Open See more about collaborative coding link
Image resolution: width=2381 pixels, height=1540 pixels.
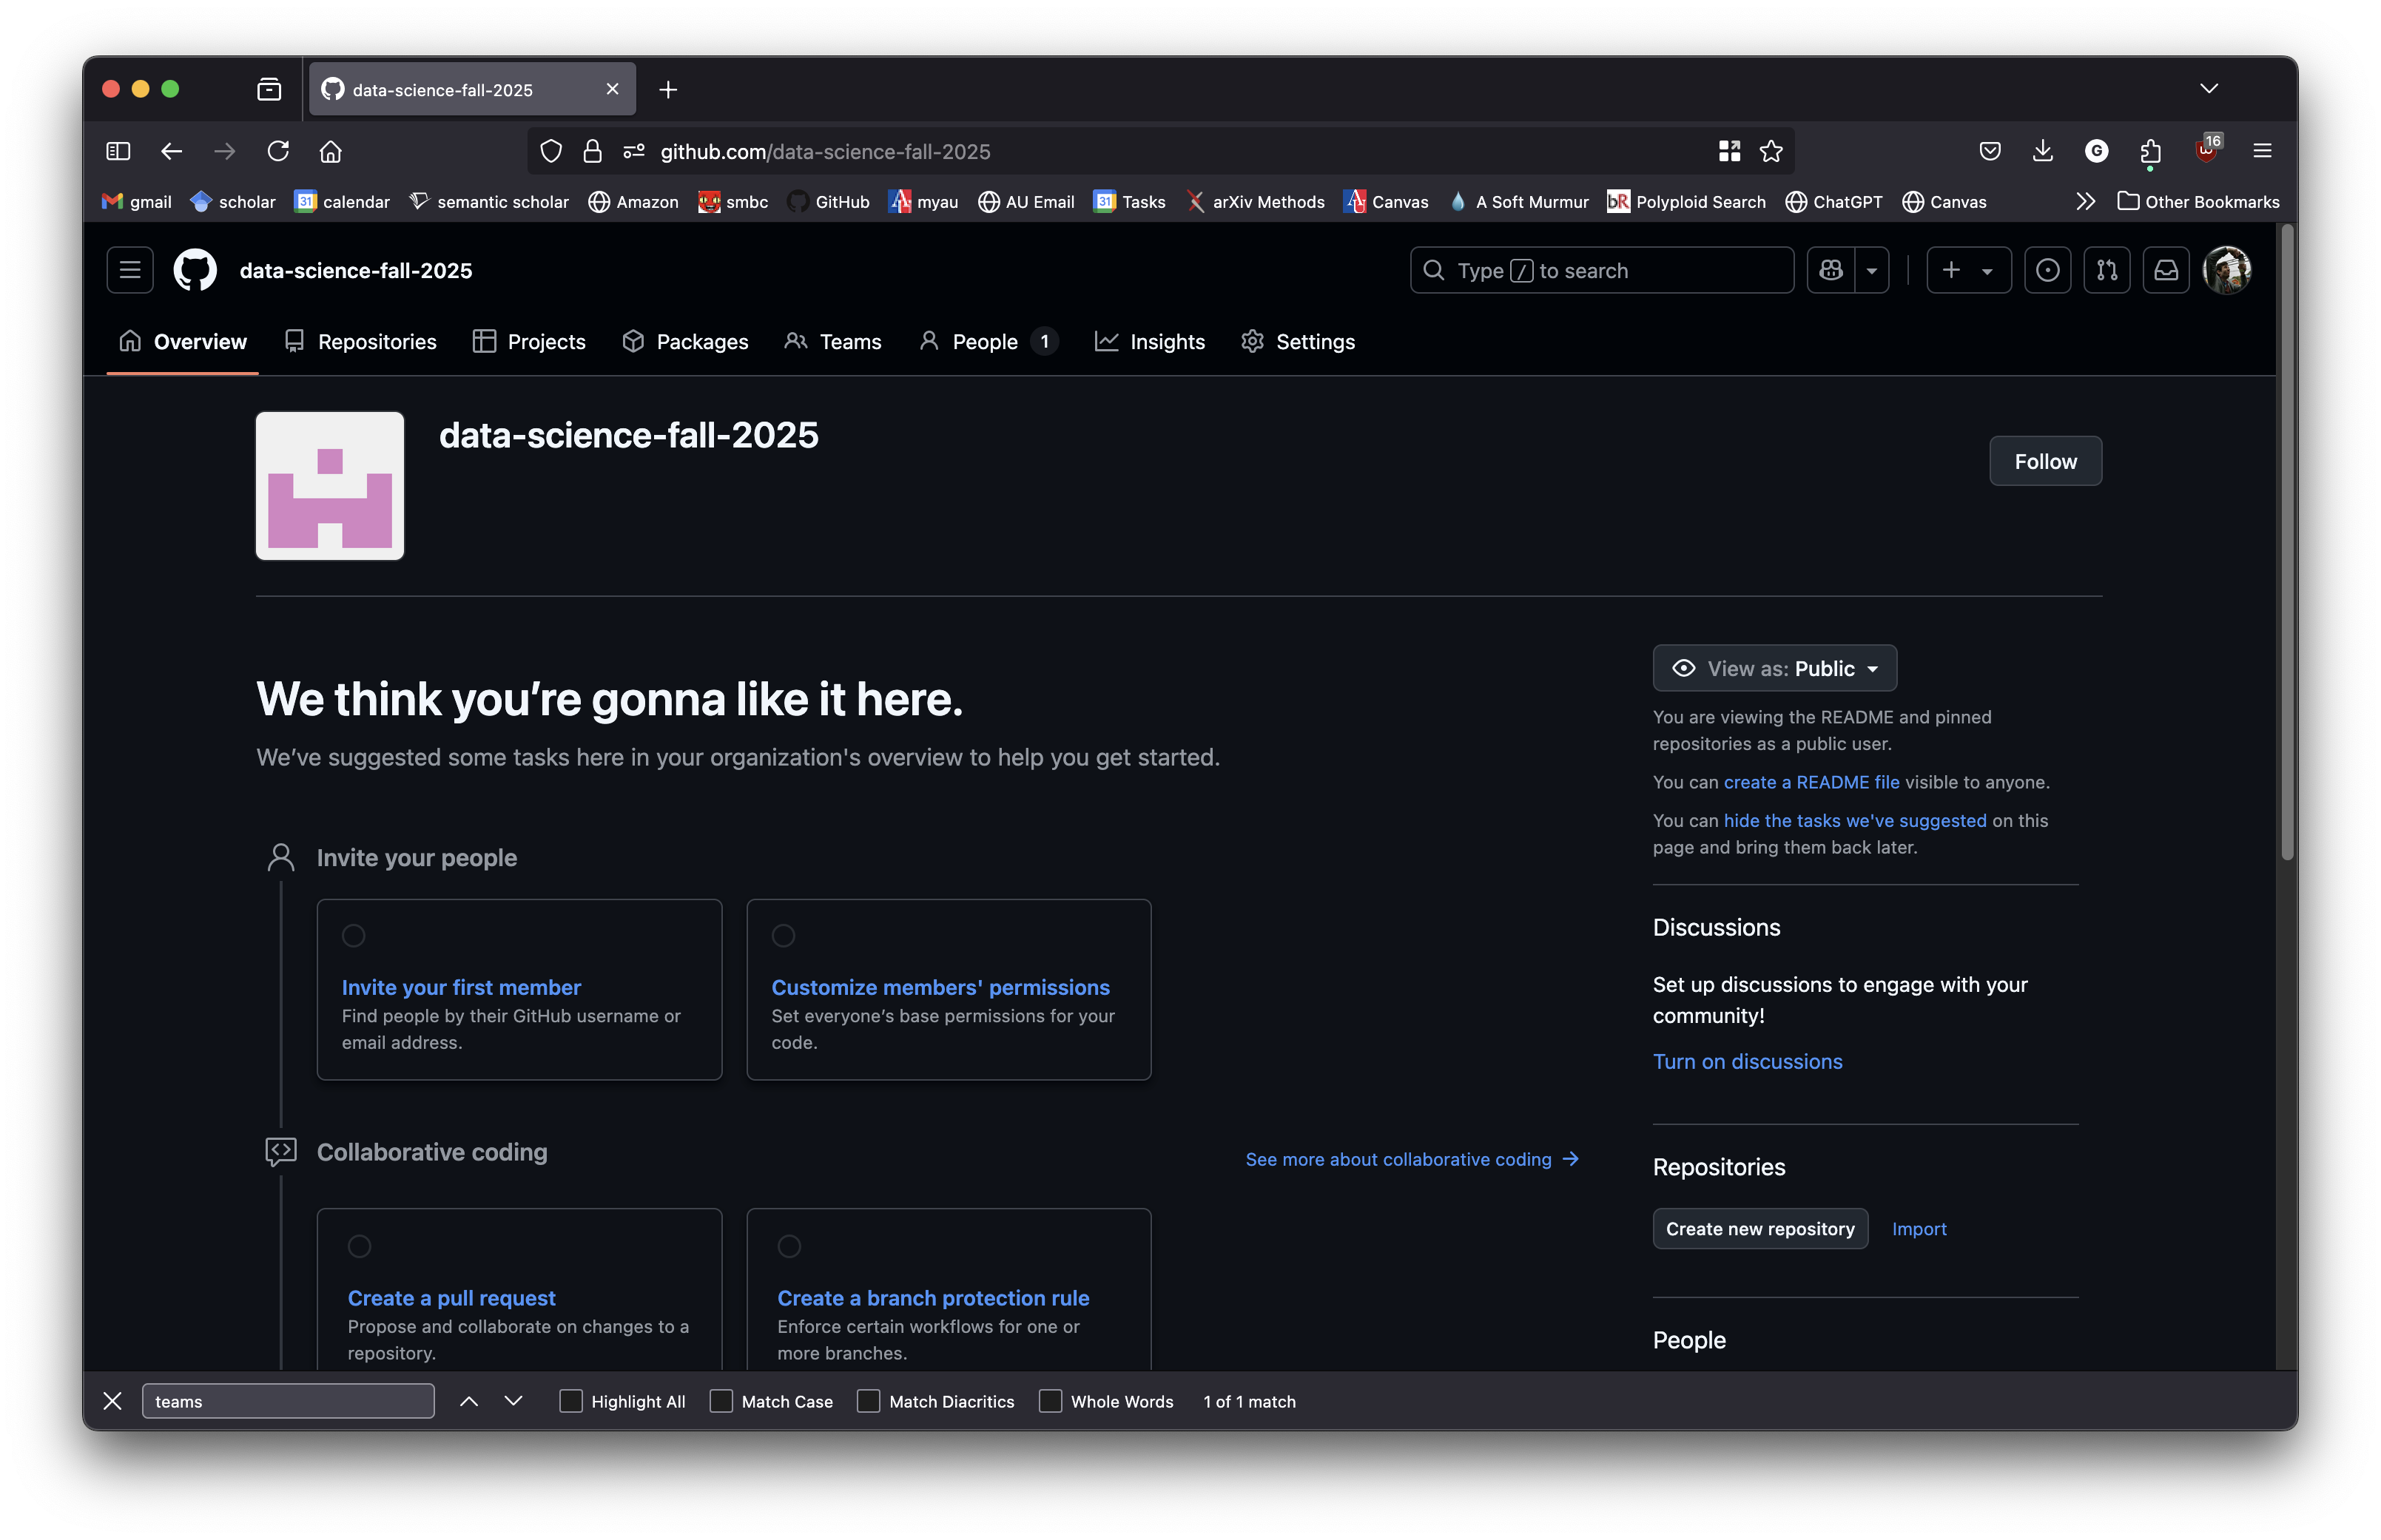coord(1412,1159)
